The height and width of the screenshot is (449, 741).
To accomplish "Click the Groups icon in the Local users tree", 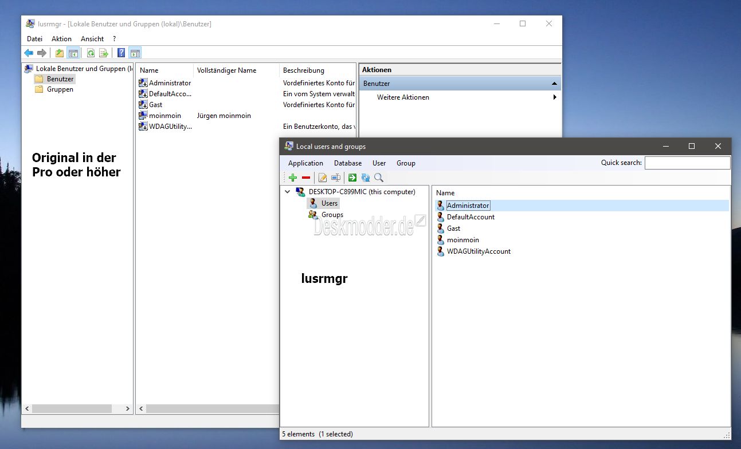I will [313, 215].
